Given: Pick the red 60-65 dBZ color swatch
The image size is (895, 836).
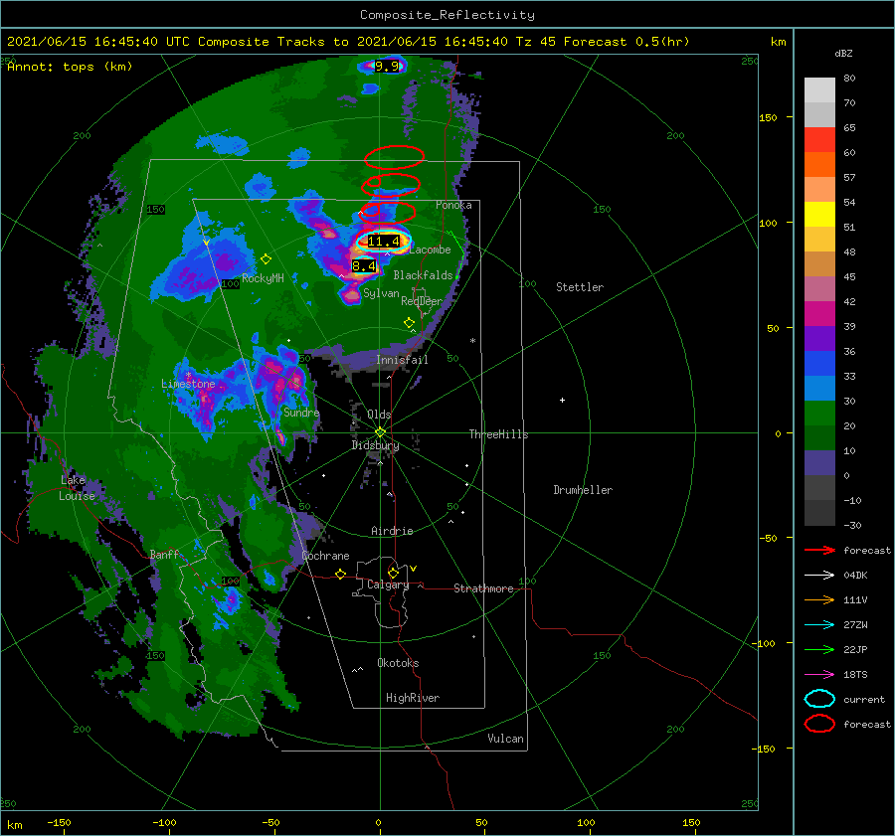Looking at the screenshot, I should point(819,140).
